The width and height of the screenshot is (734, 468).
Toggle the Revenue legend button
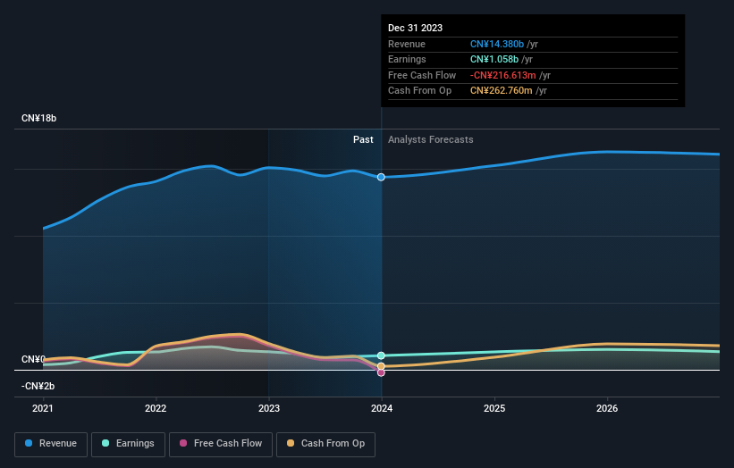point(51,444)
